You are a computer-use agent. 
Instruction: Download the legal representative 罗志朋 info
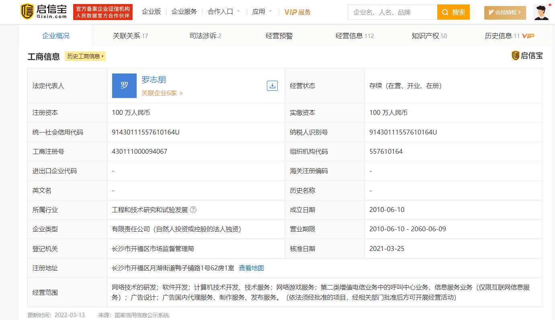[272, 86]
